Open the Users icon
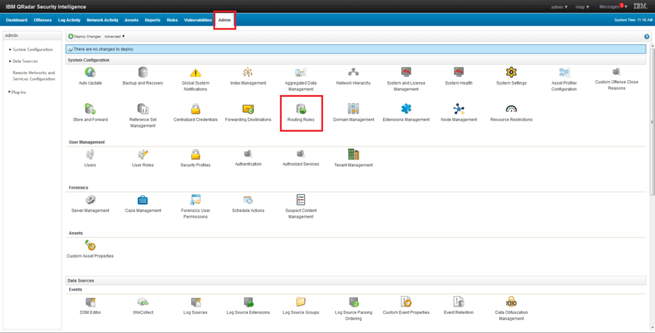This screenshot has width=655, height=333. click(x=90, y=154)
